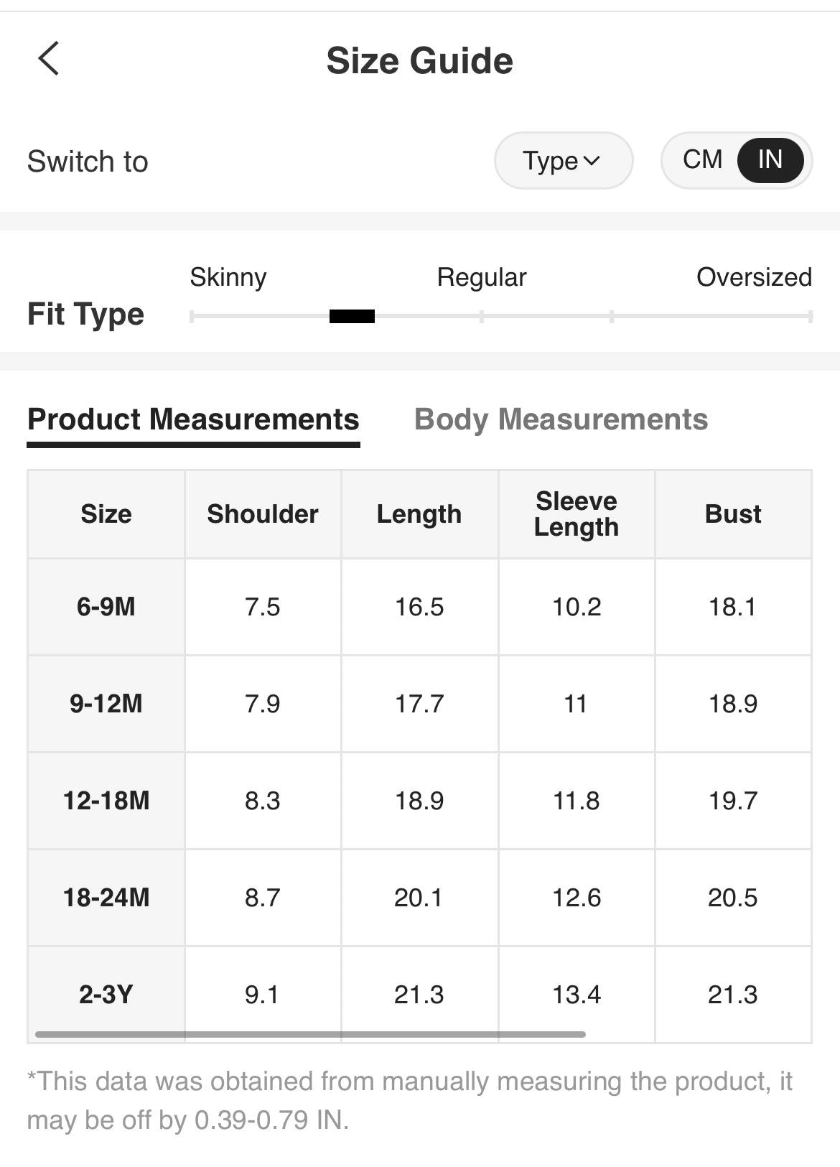Click the Bust column header

coord(733,514)
